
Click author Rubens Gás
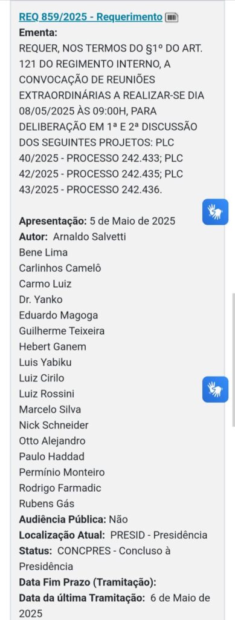point(47,504)
